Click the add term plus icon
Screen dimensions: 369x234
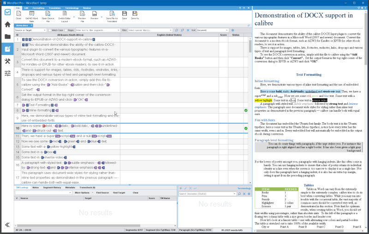point(181,188)
